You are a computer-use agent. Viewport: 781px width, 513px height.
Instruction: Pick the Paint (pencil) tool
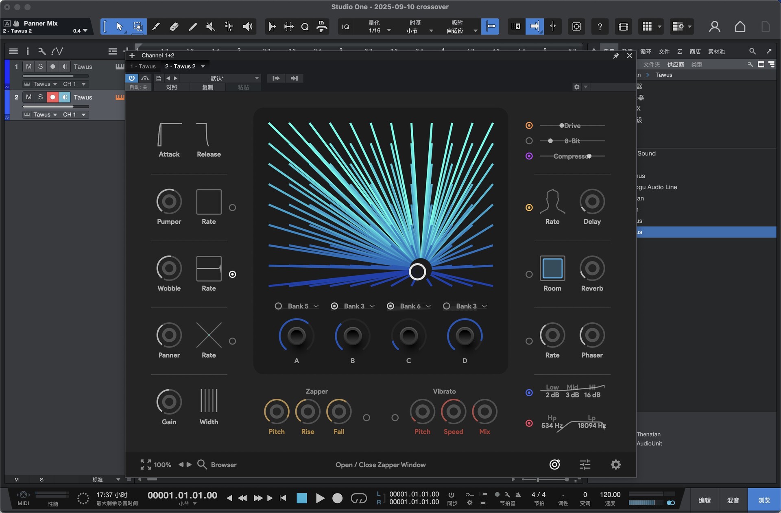pos(192,26)
